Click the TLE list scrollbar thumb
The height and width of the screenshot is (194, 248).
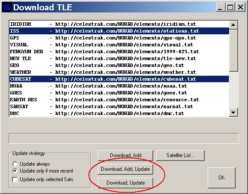(x=233, y=50)
